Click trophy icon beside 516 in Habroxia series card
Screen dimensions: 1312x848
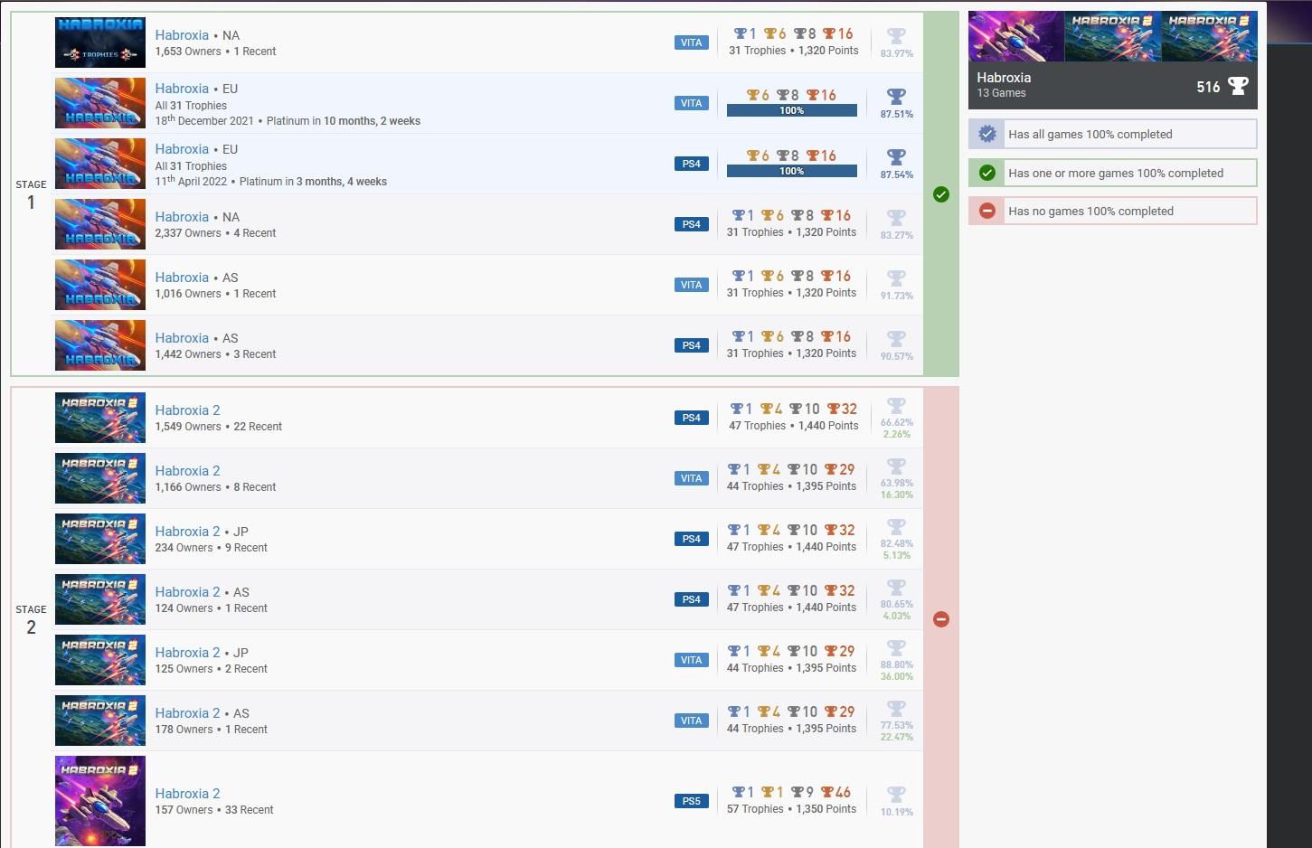(x=1238, y=87)
